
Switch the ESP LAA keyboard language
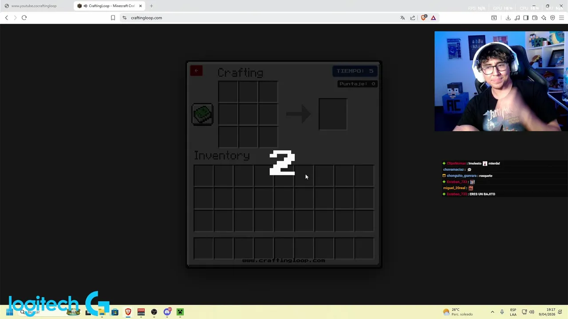[x=513, y=312]
